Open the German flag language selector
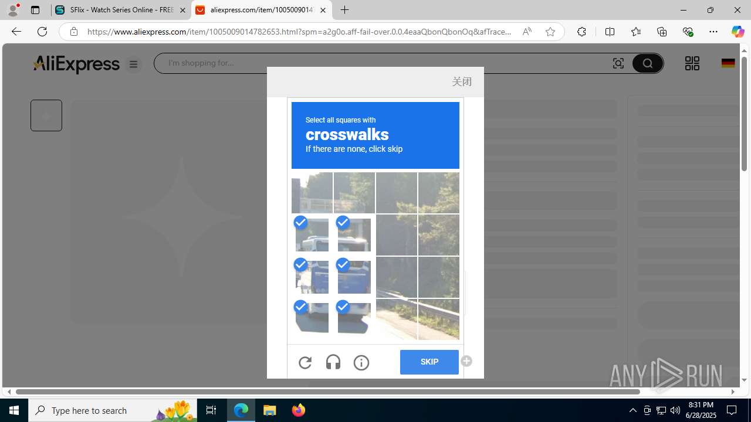Image resolution: width=751 pixels, height=422 pixels. pos(728,63)
